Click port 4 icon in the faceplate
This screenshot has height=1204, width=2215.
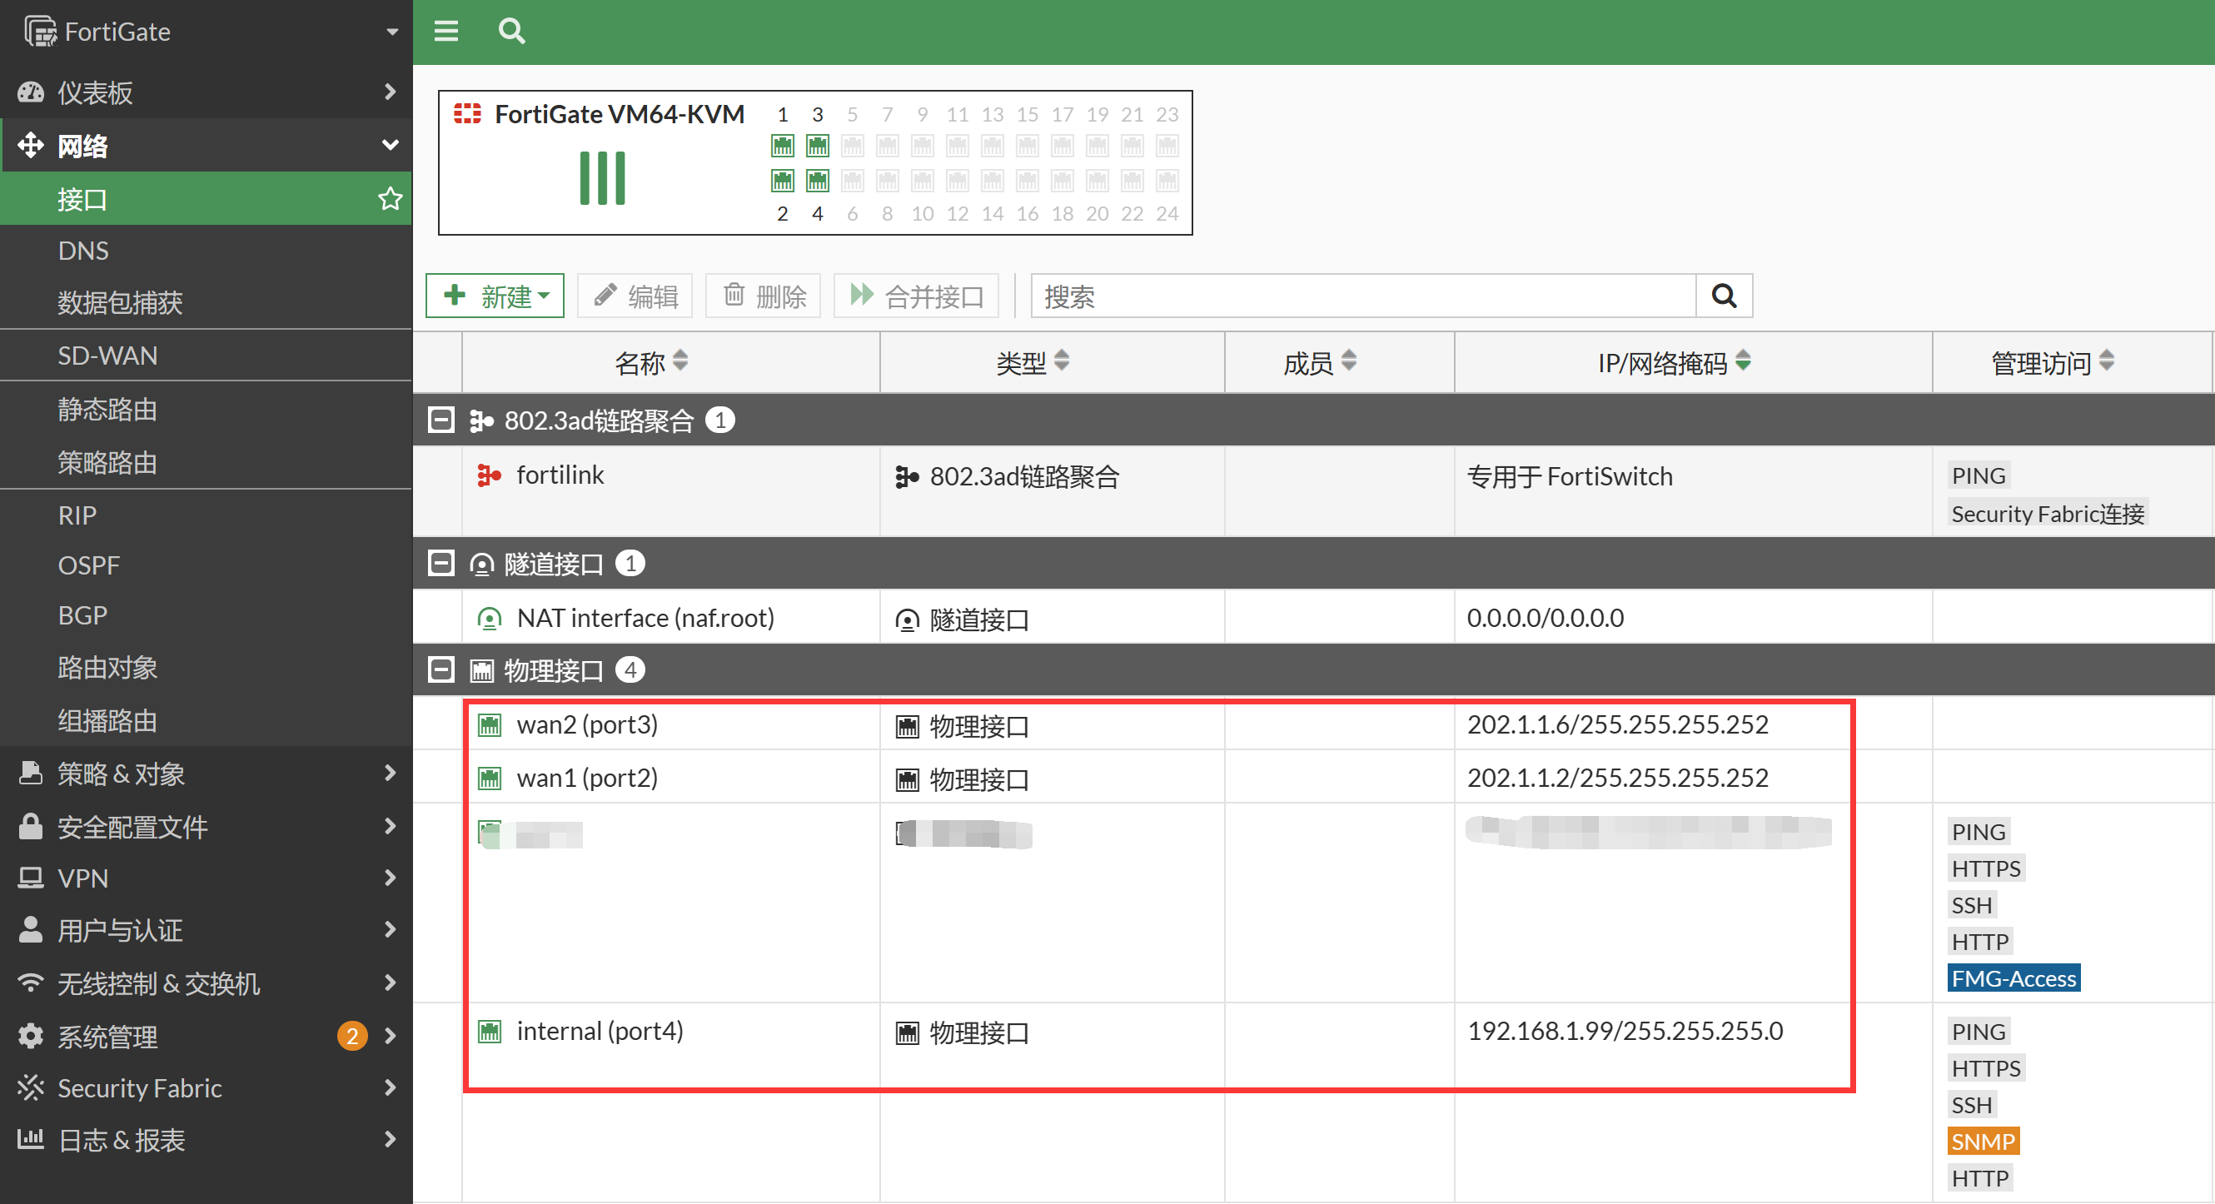point(817,181)
